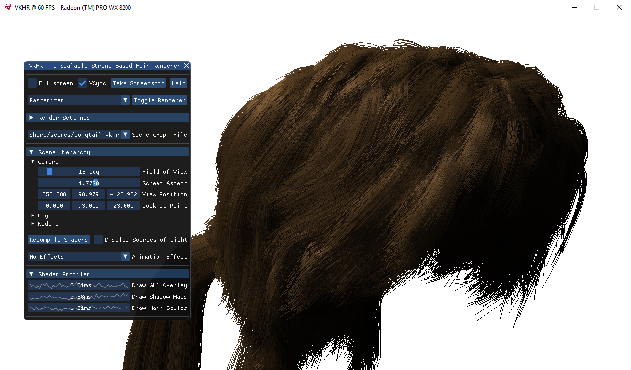Enable the Fullscreen checkbox
Viewport: 631px width, 370px height.
click(32, 83)
